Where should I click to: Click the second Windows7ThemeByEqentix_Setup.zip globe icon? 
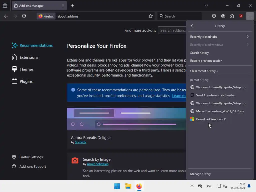coord(192,103)
